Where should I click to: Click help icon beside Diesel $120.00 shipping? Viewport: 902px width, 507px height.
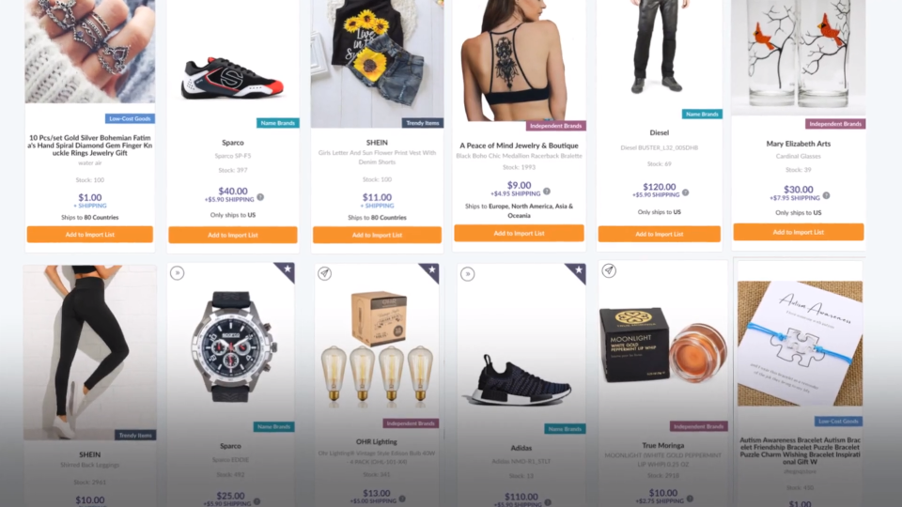685,192
